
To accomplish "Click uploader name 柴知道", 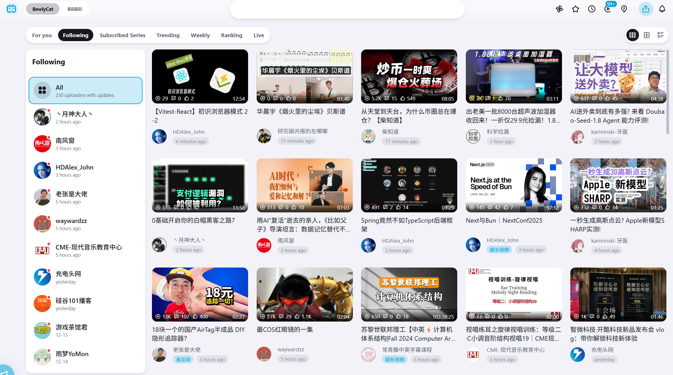I will (390, 132).
